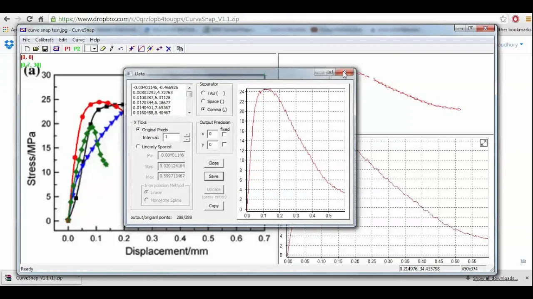The image size is (533, 299).
Task: Click the Copy button in the Data dialog
Action: pyautogui.click(x=214, y=206)
